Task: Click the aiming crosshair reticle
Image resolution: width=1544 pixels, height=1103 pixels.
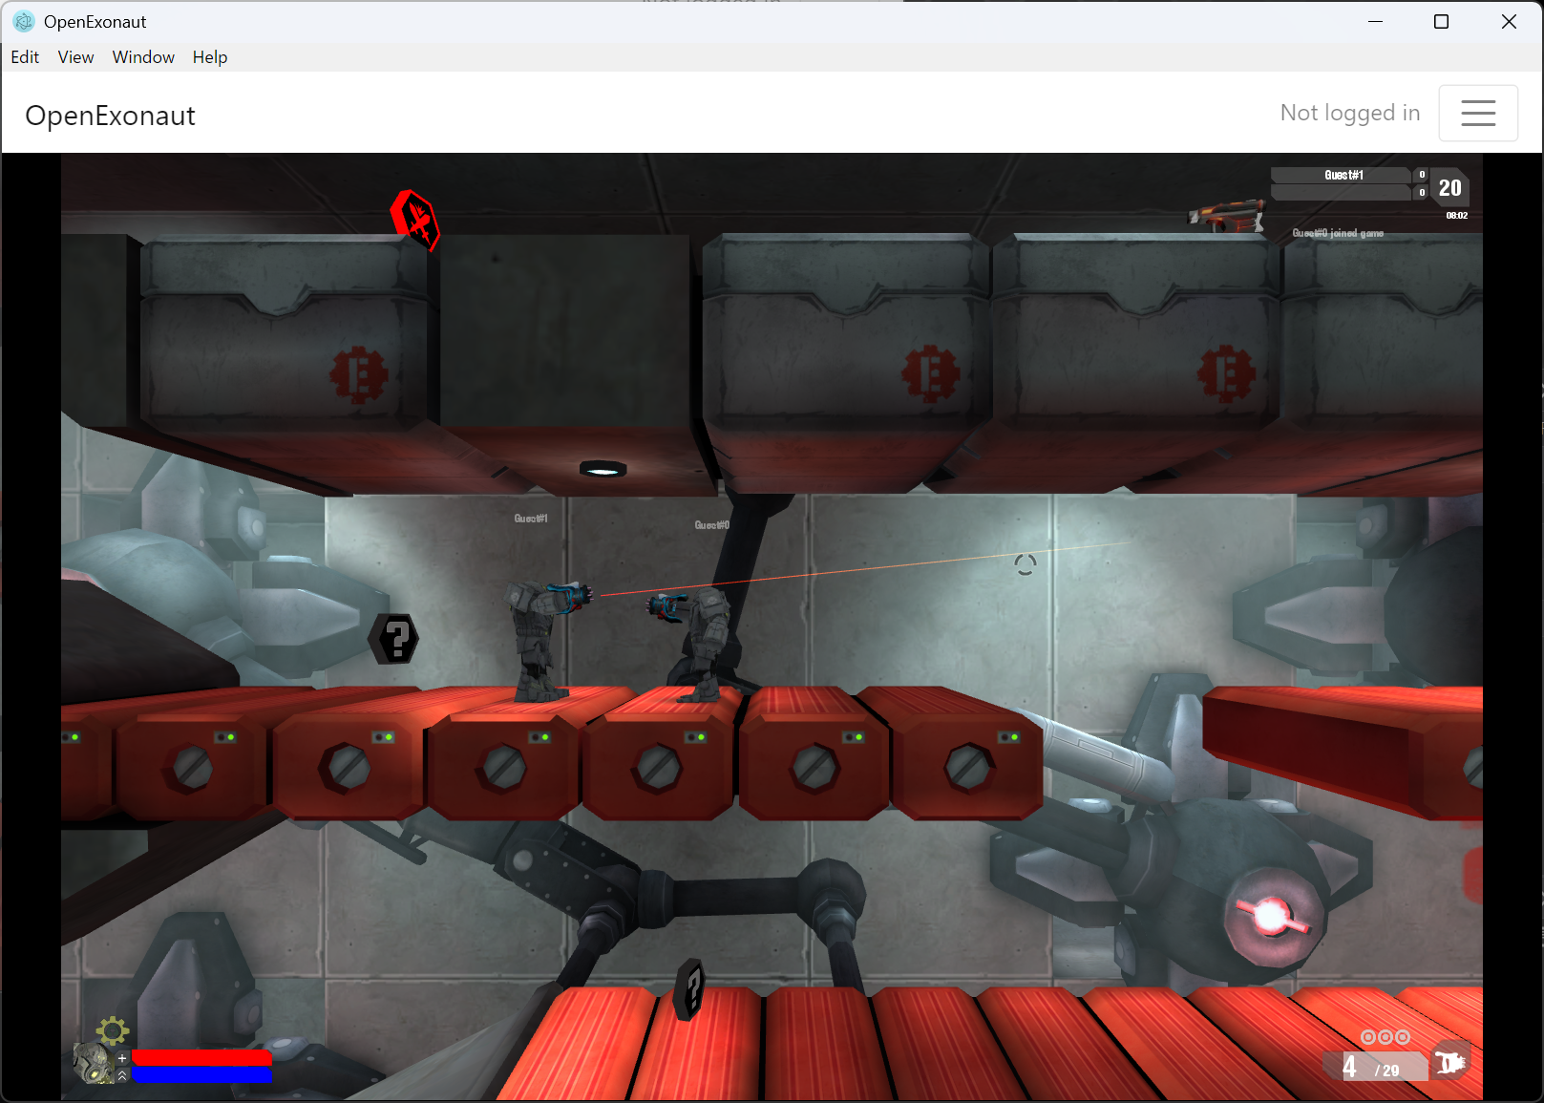Action: tap(1025, 564)
